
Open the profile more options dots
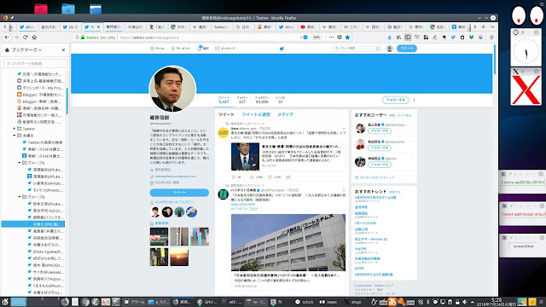click(414, 101)
